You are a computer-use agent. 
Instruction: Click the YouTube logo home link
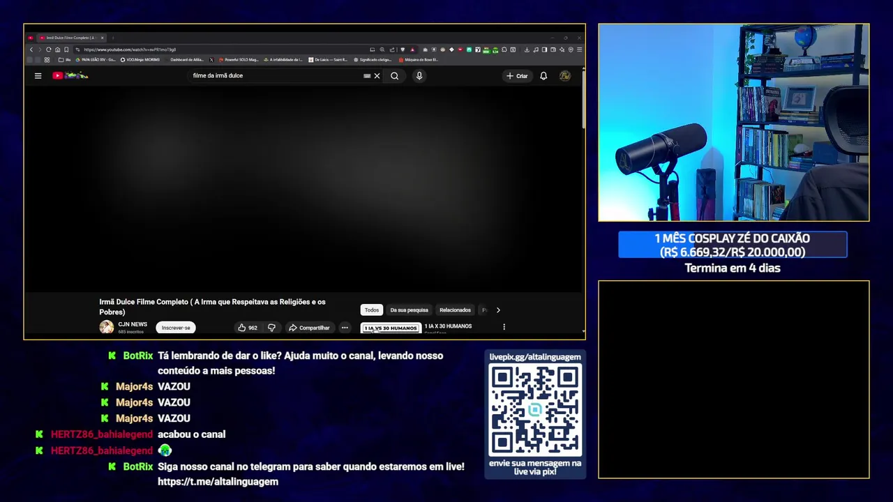(70, 75)
